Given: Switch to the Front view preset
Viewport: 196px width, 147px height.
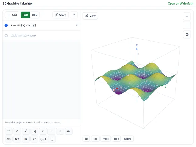Looking at the screenshot, I should 106,139.
